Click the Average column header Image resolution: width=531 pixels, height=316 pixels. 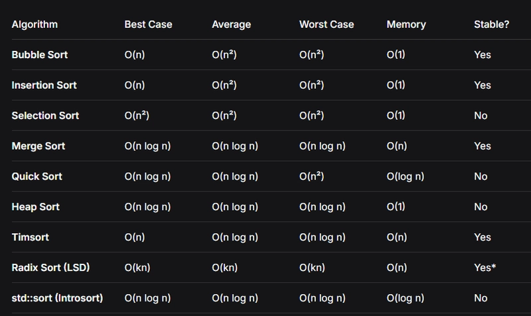(231, 25)
